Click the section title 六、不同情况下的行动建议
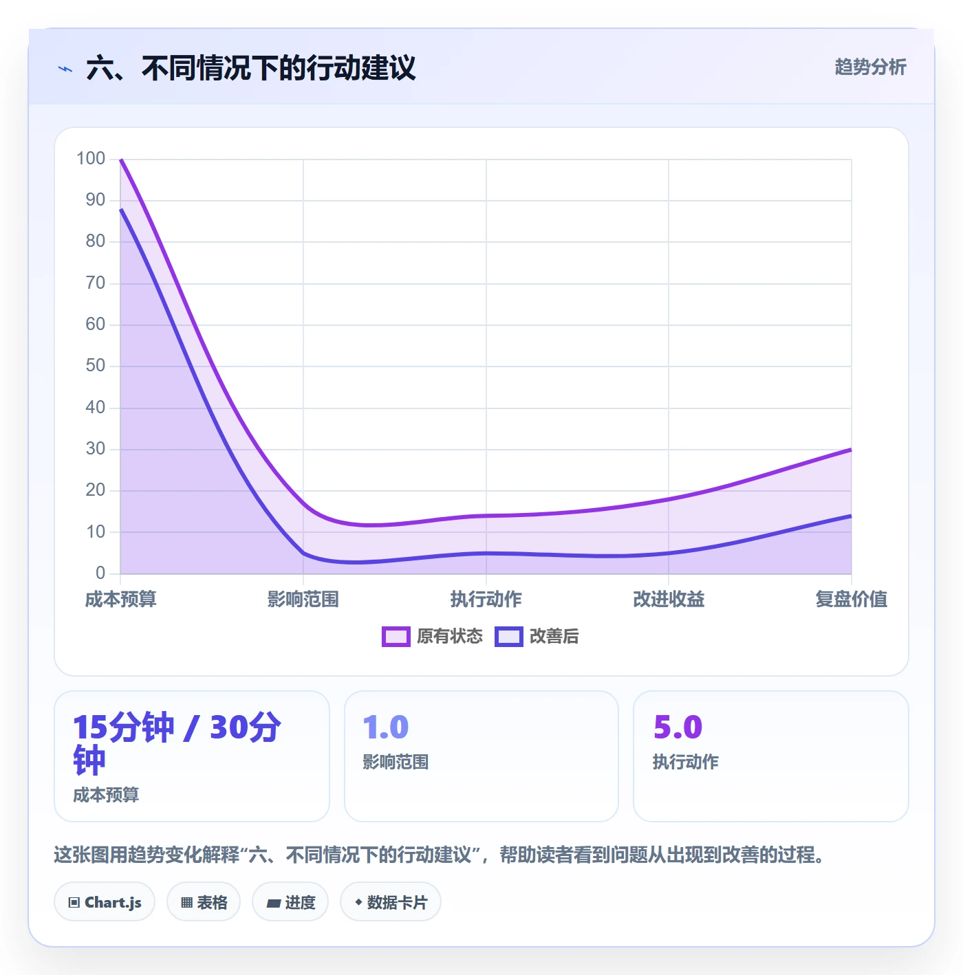963x975 pixels. coord(251,68)
